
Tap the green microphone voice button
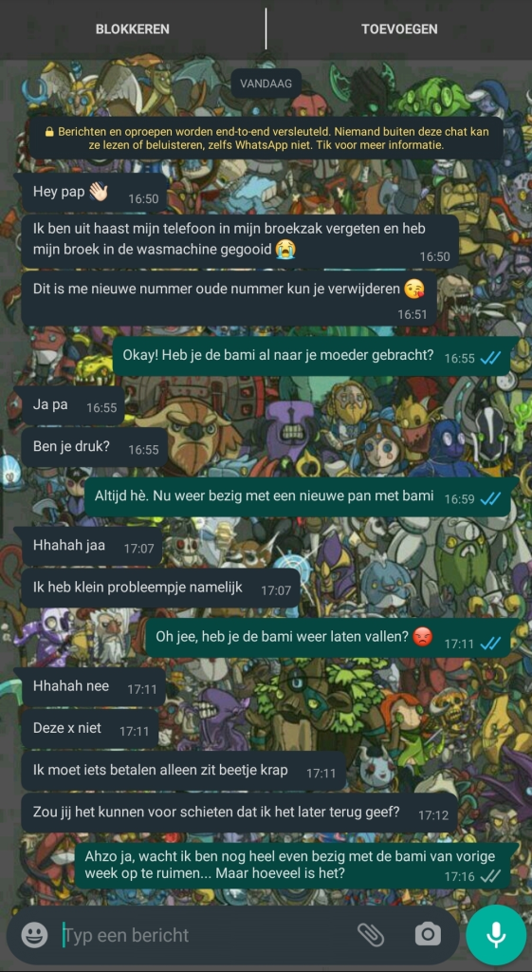point(495,935)
